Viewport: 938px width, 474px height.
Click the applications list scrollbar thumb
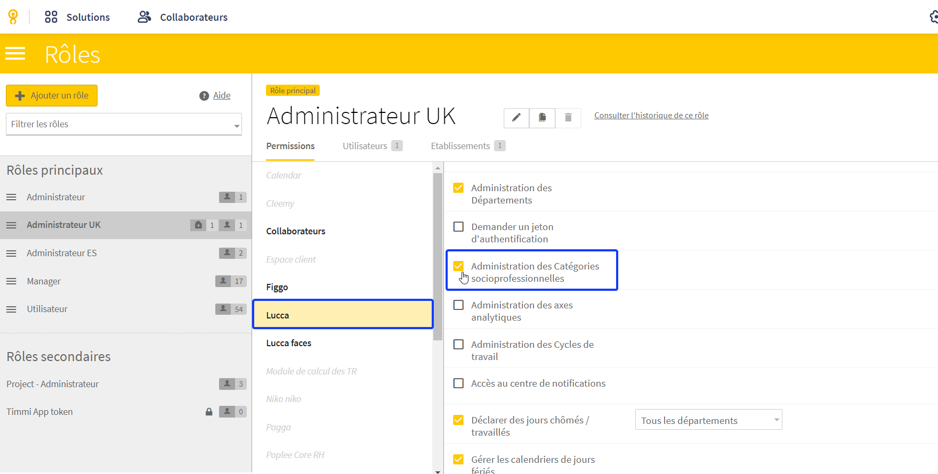(x=438, y=256)
